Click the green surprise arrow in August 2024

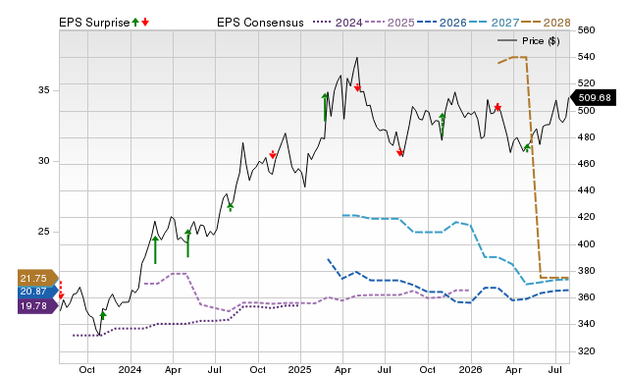coord(231,207)
